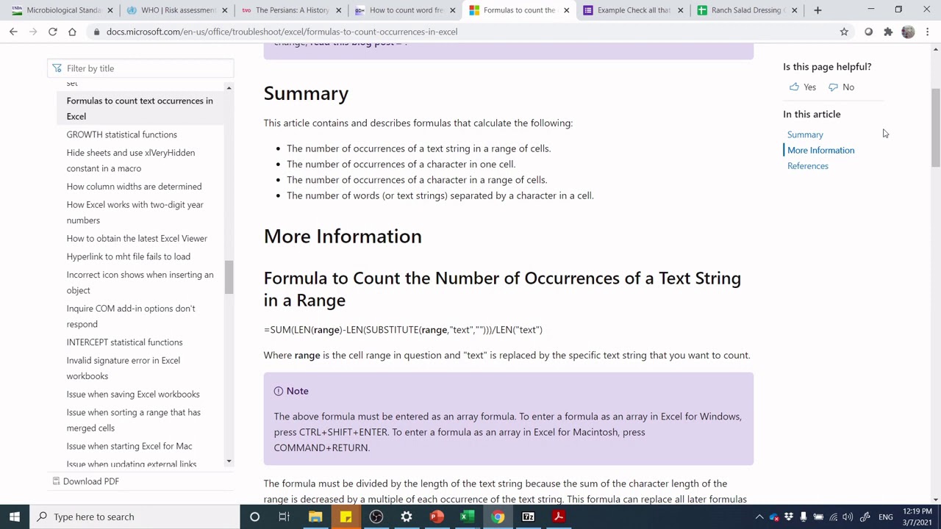Open a new browser tab
Viewport: 941px width, 529px height.
tap(817, 10)
